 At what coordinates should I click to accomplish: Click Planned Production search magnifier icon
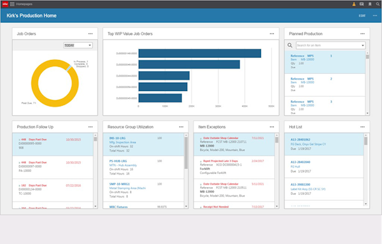(290, 45)
